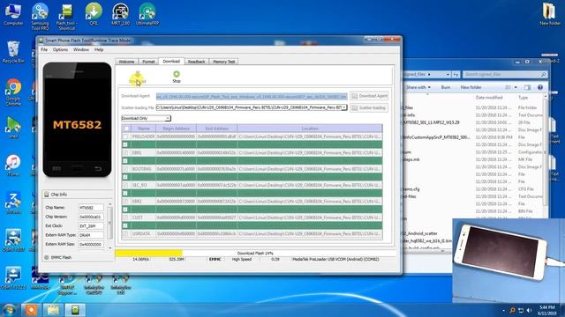This screenshot has width=565, height=317.
Task: Click the Download Agent browse button
Action: point(369,96)
